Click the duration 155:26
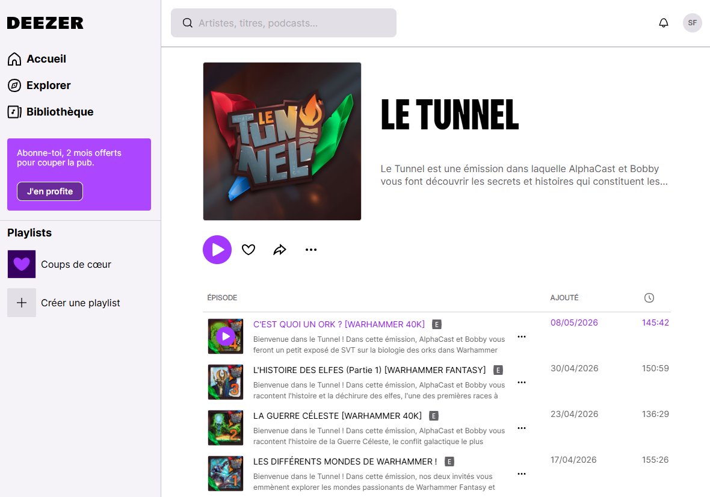 [655, 460]
